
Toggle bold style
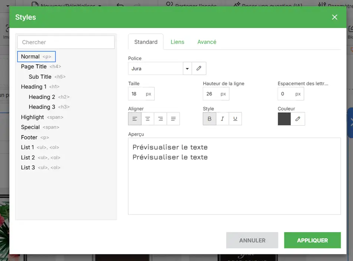[x=209, y=119]
